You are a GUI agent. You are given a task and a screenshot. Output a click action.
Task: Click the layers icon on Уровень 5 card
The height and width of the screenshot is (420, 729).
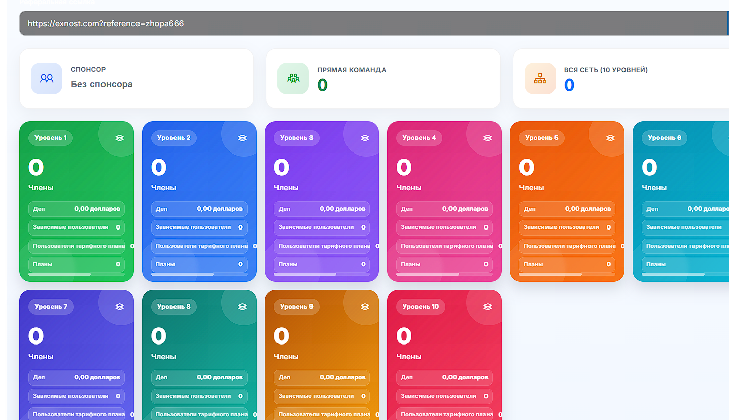[x=610, y=138]
